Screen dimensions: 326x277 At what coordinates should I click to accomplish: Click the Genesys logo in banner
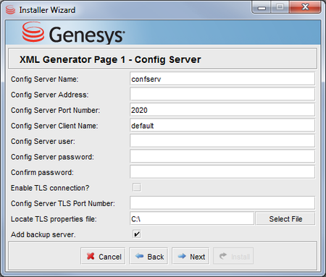[x=73, y=33]
